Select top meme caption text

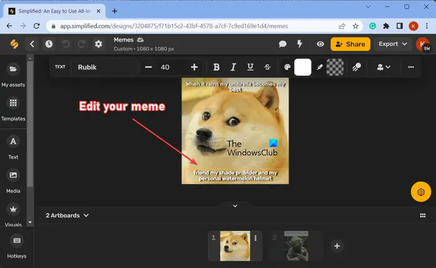pos(235,86)
